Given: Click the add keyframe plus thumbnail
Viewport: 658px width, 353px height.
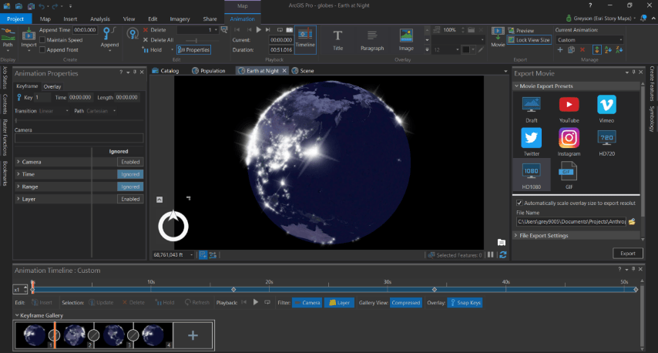Looking at the screenshot, I should tap(193, 335).
